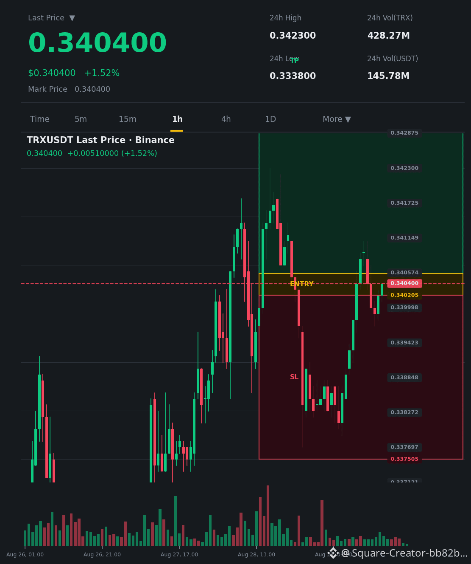Switch to the 4h timeframe
This screenshot has height=564, width=471.
(x=226, y=119)
